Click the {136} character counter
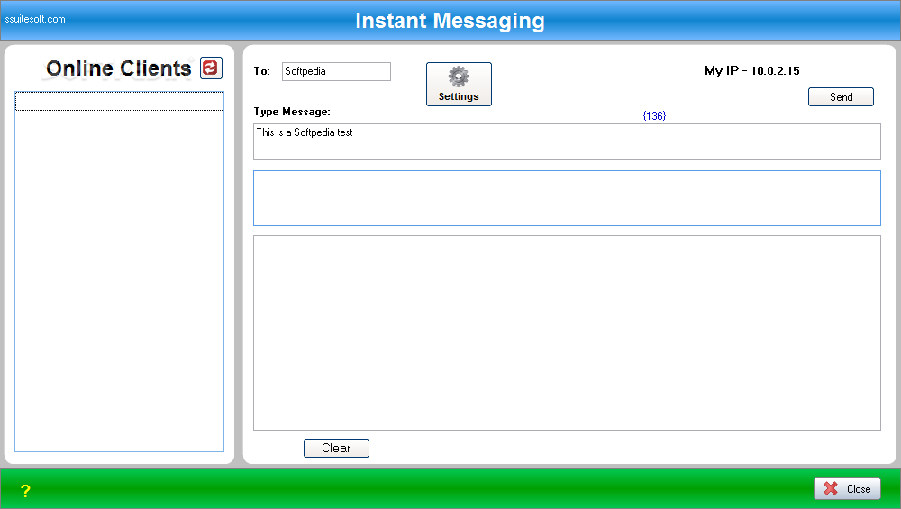 [654, 115]
